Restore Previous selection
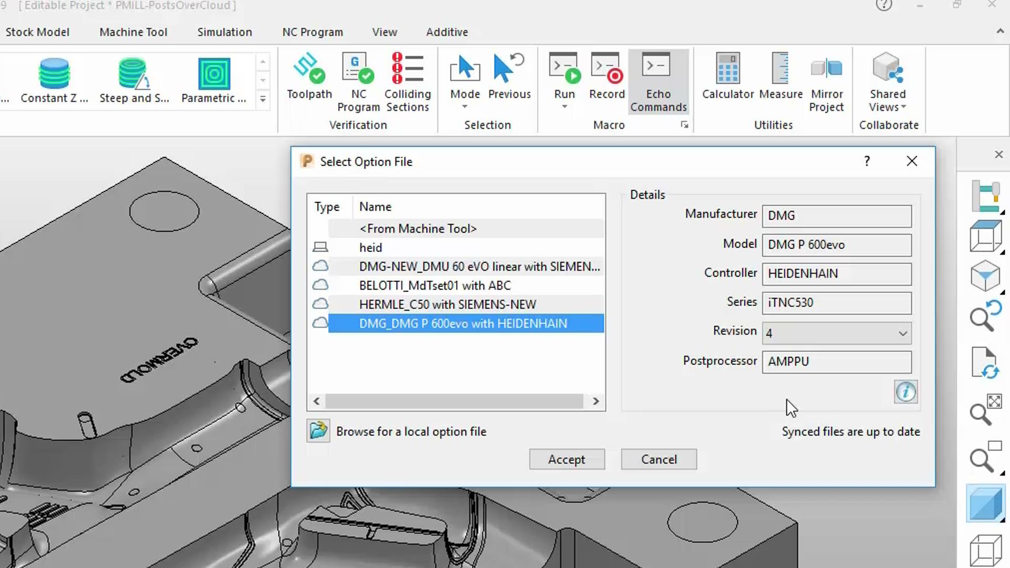Viewport: 1010px width, 568px height. pyautogui.click(x=509, y=76)
